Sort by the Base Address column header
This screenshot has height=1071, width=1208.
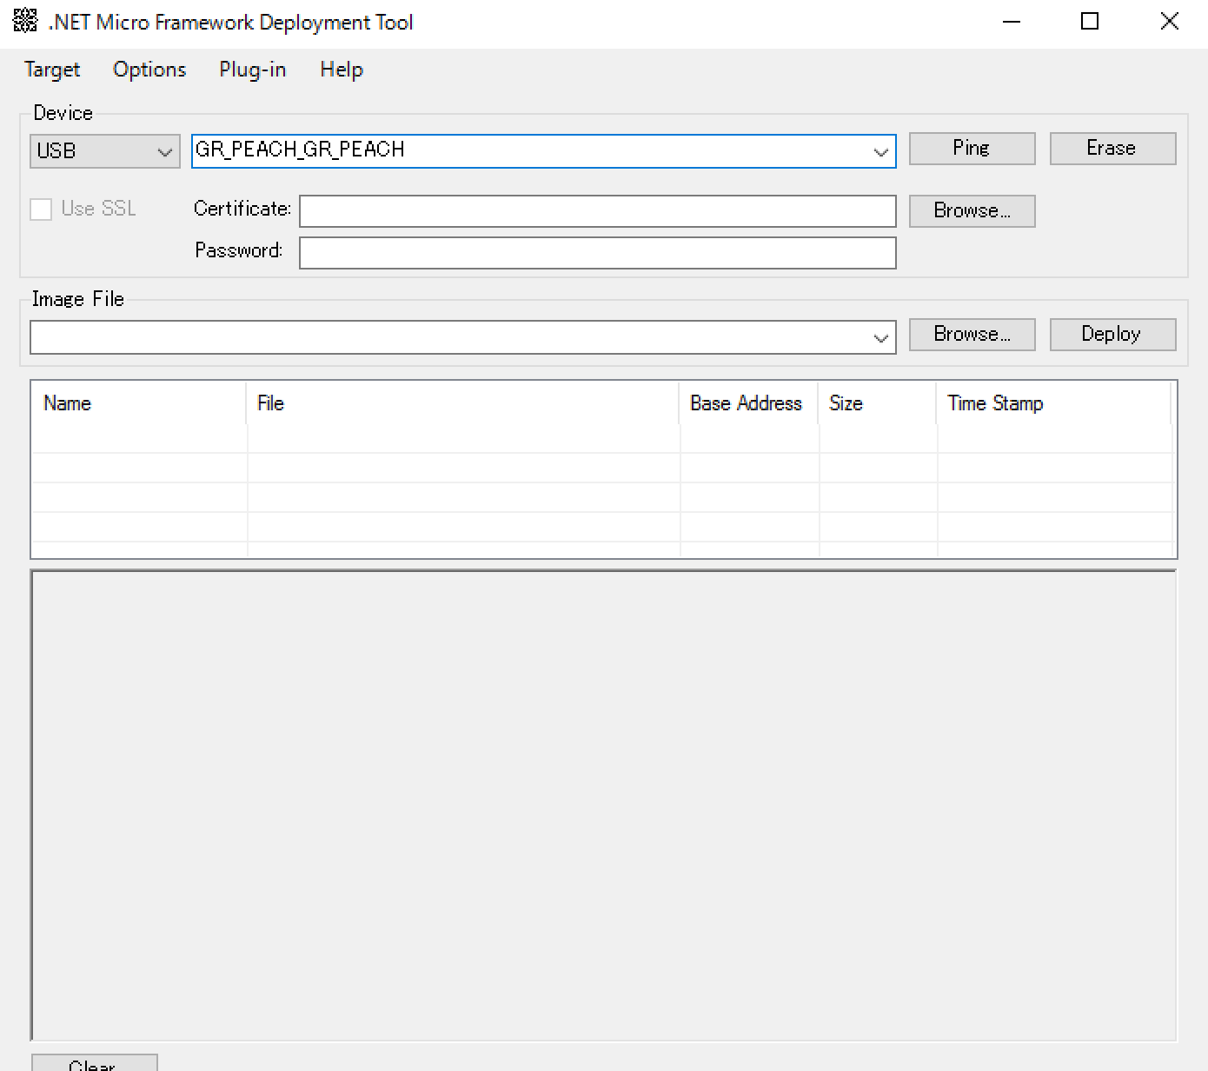748,403
